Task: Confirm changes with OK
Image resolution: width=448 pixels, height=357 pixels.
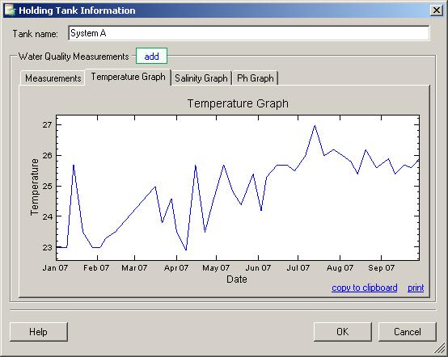Action: (343, 332)
